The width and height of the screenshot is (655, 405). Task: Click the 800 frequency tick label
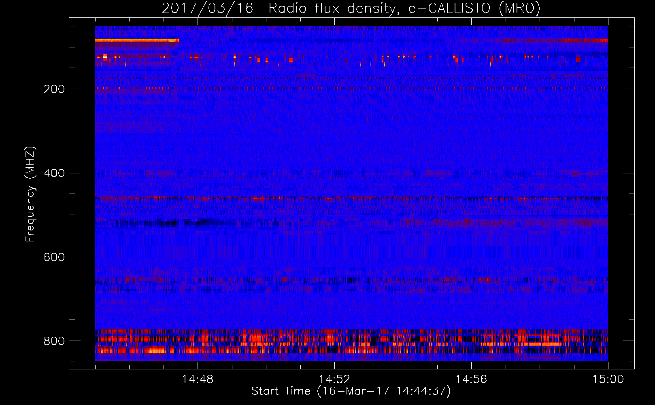pos(54,341)
